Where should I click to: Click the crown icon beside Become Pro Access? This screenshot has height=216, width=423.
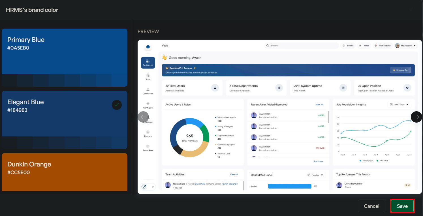pyautogui.click(x=167, y=68)
